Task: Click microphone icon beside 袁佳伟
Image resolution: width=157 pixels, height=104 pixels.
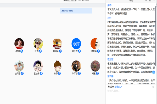Action: point(41,74)
